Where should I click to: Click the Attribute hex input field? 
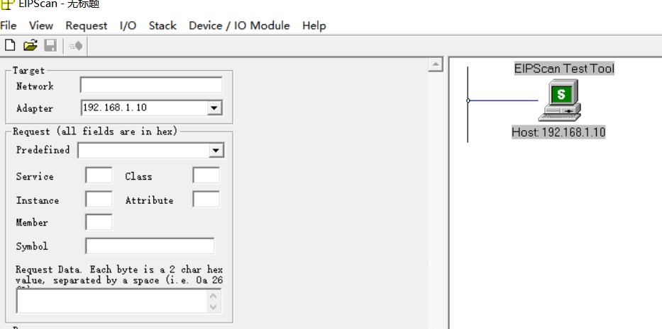tap(206, 200)
